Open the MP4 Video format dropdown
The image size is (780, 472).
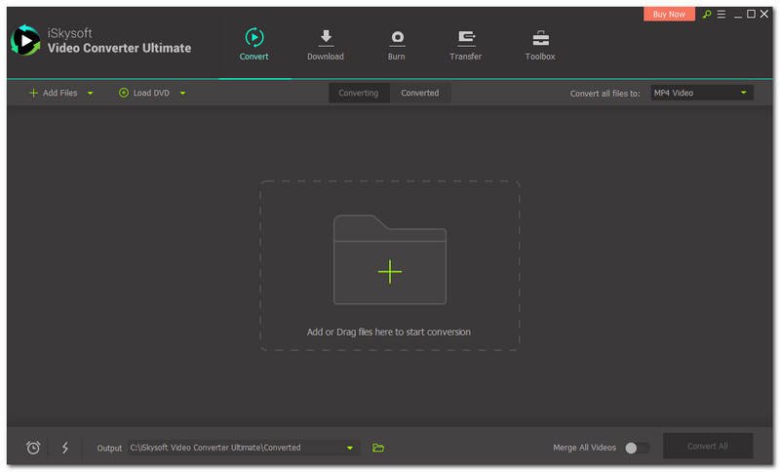pyautogui.click(x=701, y=93)
